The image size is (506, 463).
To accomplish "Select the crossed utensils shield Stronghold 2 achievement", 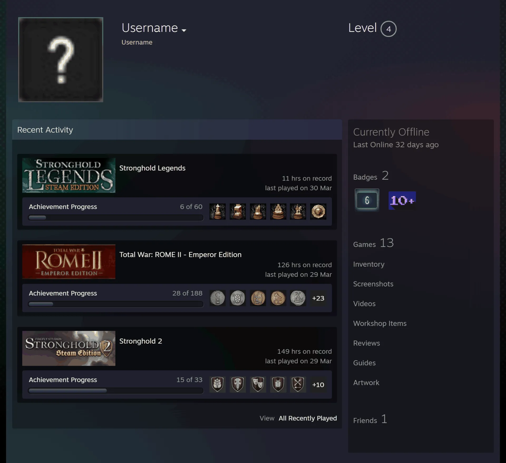I will point(298,384).
